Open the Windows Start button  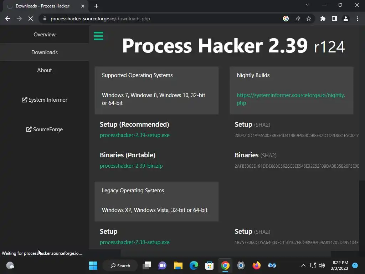[x=93, y=265]
